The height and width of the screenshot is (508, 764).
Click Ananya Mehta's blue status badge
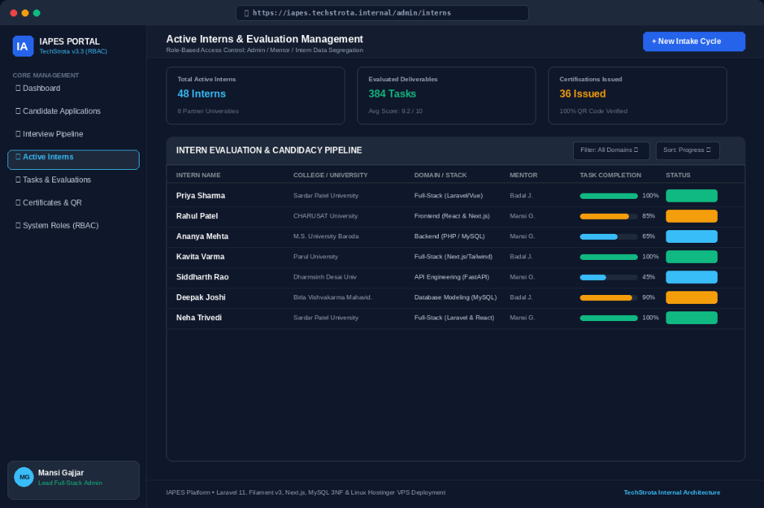(692, 236)
